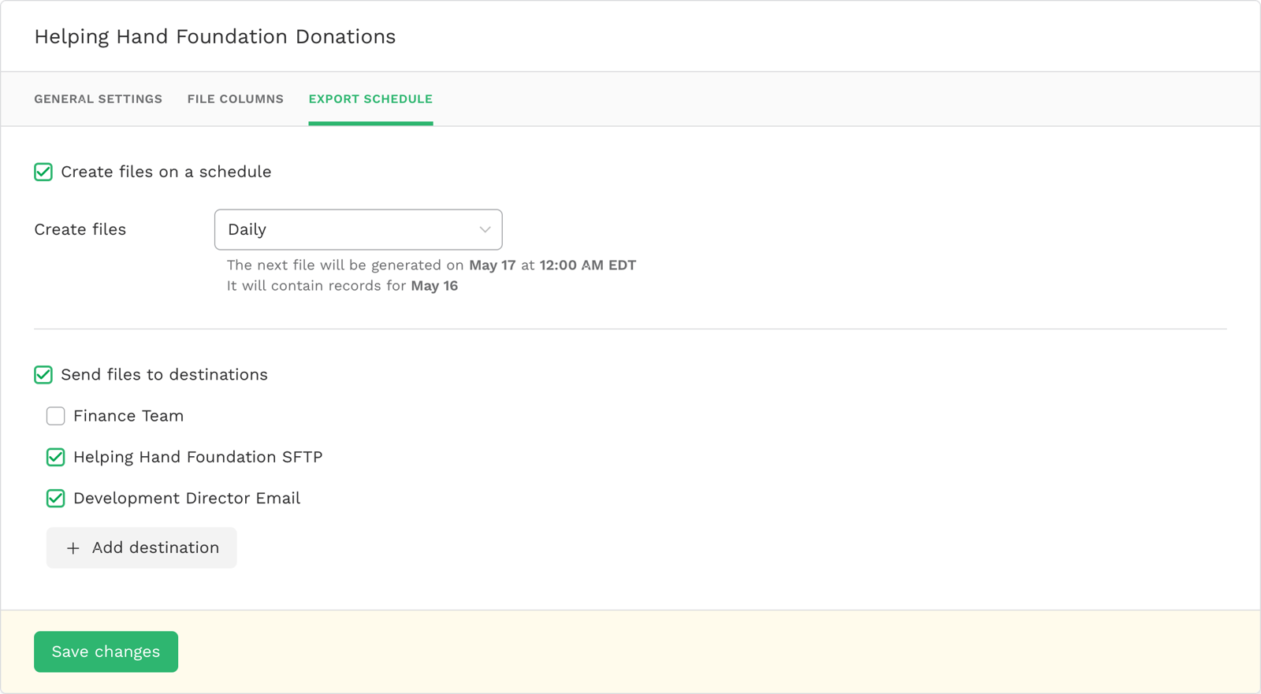
Task: Switch to the General Settings tab
Action: (98, 99)
